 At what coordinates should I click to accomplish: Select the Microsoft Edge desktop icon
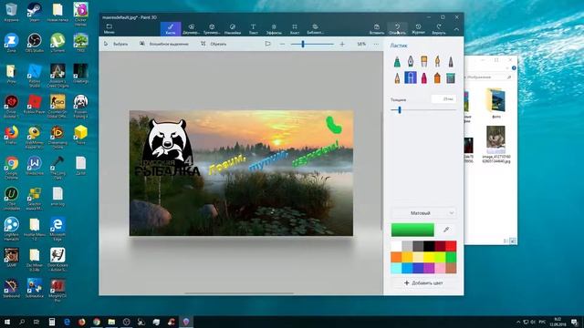pos(57,229)
